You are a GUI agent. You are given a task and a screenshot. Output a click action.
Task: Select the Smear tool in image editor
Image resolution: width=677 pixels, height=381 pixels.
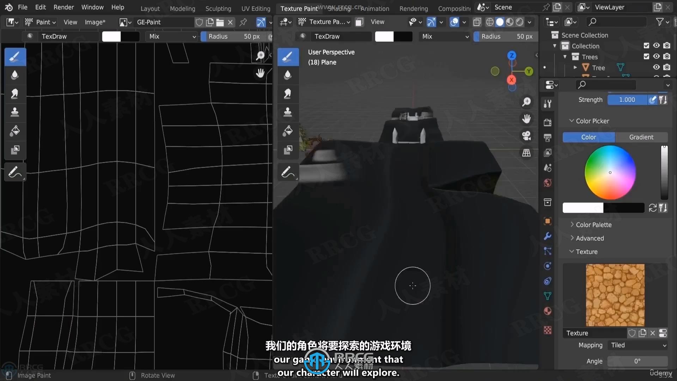[x=15, y=93]
